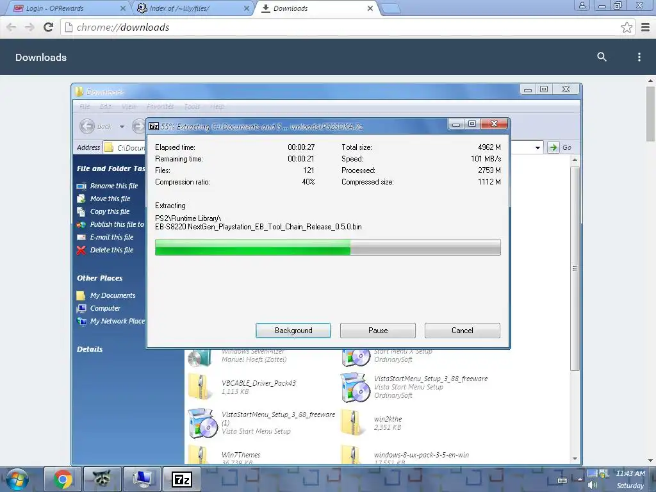The width and height of the screenshot is (656, 492).
Task: Go forward in browser history
Action: tap(29, 27)
